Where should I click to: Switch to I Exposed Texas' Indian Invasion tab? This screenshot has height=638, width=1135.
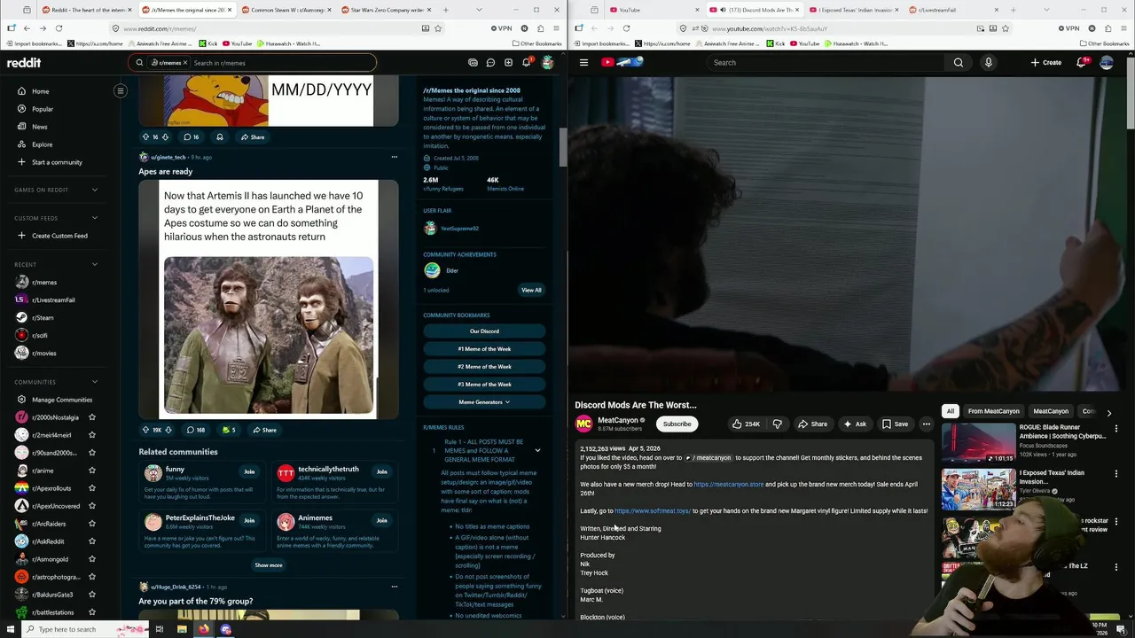856,10
